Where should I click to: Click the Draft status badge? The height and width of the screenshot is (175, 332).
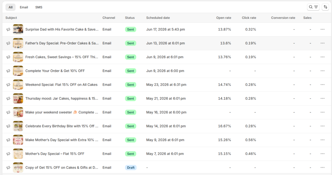pos(131,168)
